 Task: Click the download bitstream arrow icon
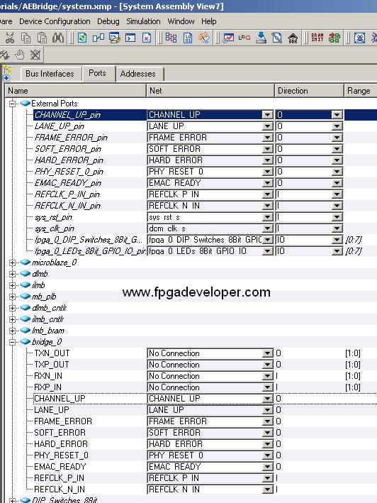click(x=261, y=38)
